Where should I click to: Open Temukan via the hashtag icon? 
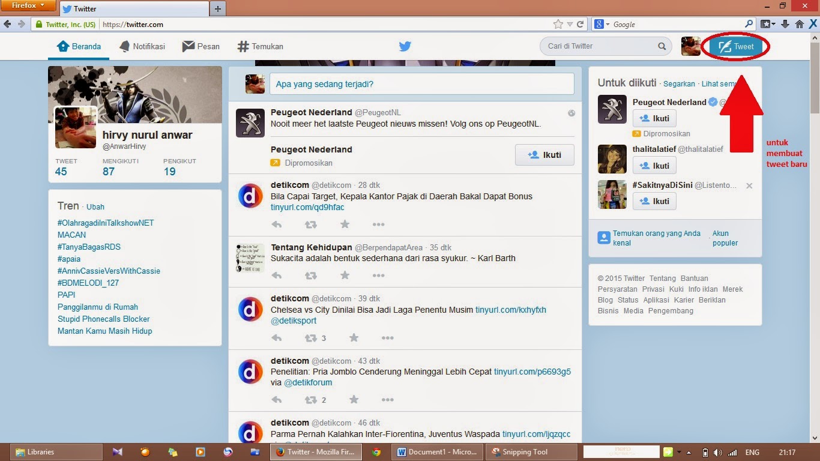[x=259, y=46]
